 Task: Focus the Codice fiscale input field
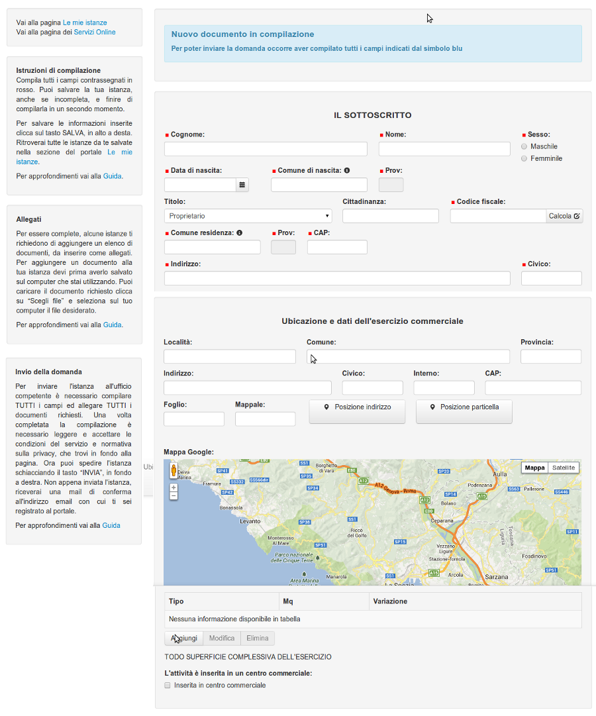click(x=498, y=216)
